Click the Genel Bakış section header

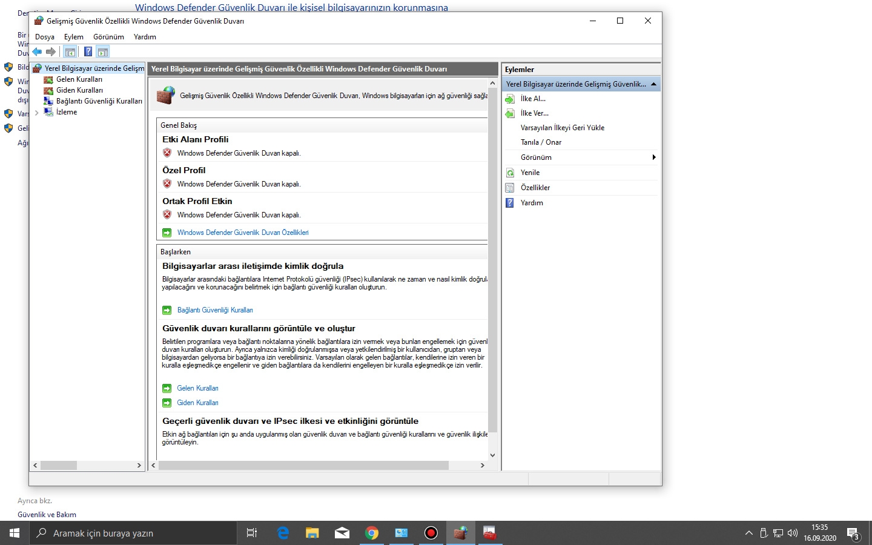coord(322,125)
